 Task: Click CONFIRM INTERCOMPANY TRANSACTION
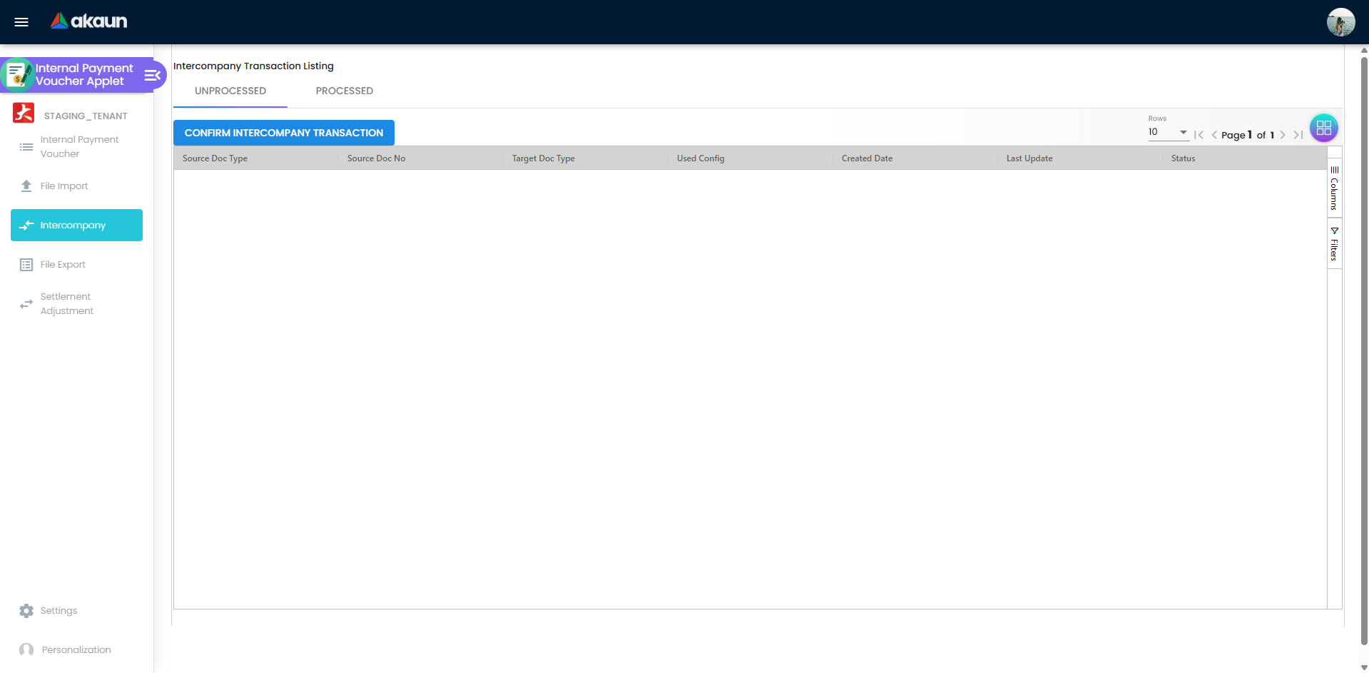pyautogui.click(x=283, y=132)
